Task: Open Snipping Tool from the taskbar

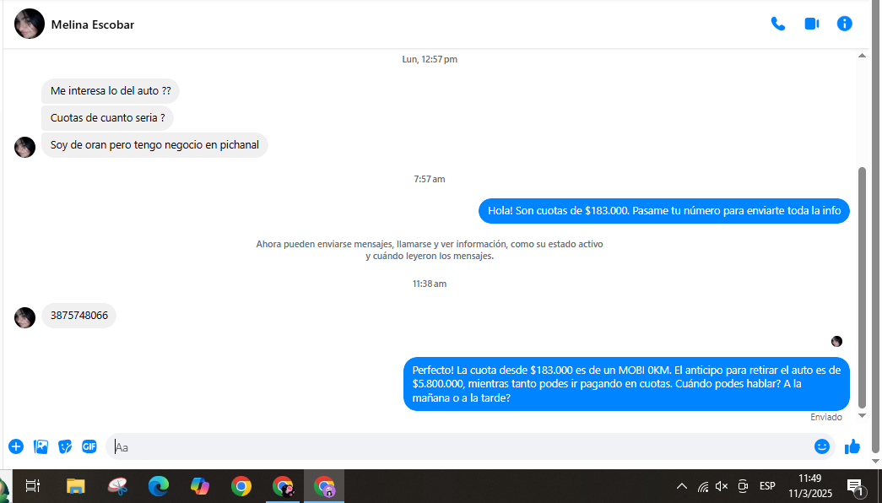Action: (117, 486)
